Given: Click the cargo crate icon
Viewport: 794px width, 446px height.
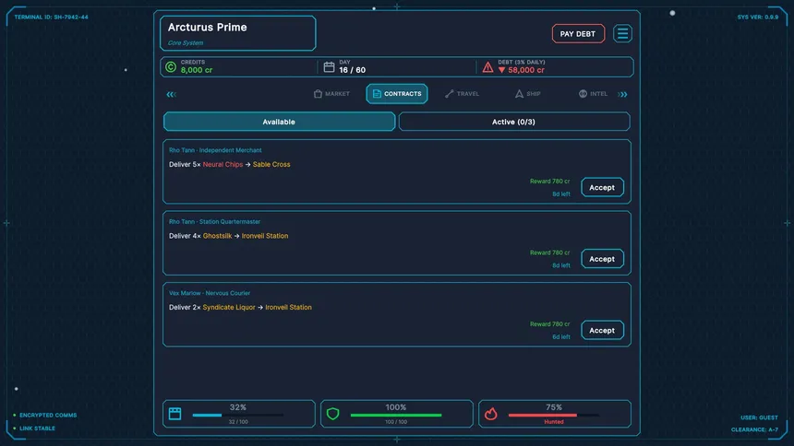Looking at the screenshot, I should pos(175,414).
